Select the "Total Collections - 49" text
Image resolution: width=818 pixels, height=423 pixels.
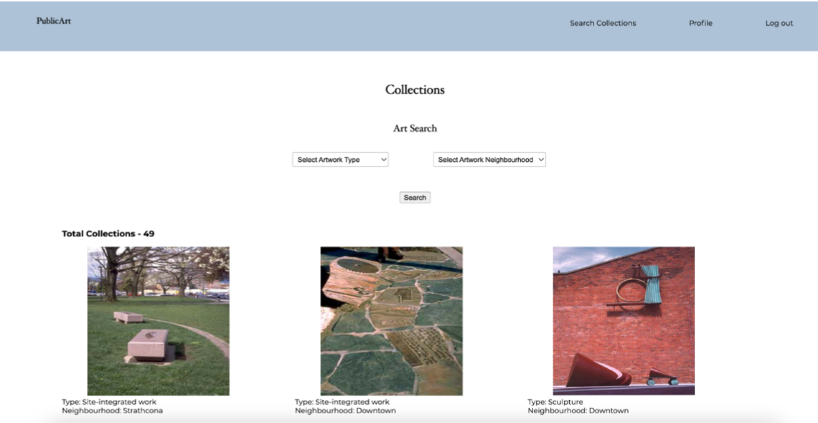tap(108, 234)
